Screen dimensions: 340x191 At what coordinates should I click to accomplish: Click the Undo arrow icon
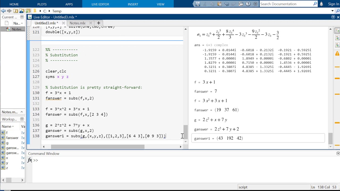(227, 4)
